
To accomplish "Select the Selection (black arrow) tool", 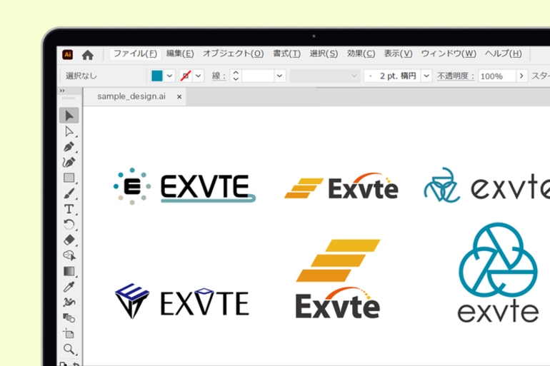I will (x=69, y=116).
